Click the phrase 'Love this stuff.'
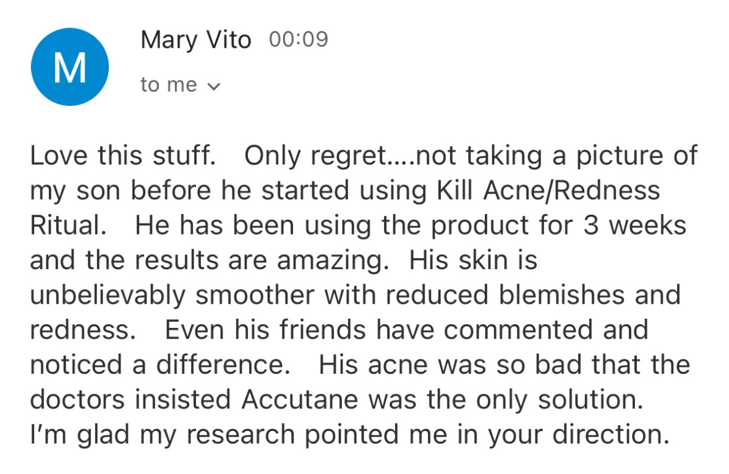 [x=123, y=155]
